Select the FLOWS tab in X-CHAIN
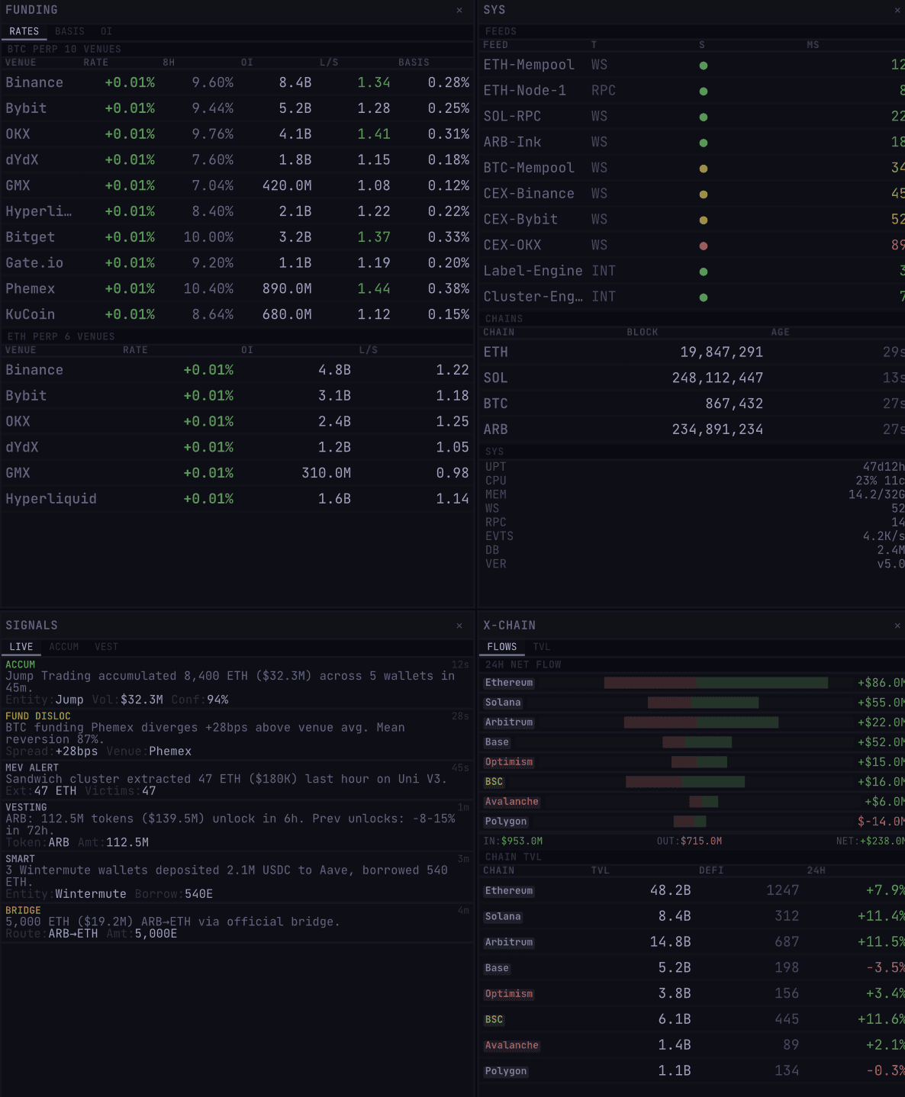 pyautogui.click(x=502, y=647)
